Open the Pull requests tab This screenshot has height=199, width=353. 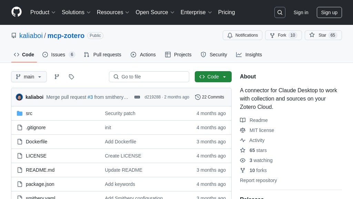[x=103, y=55]
